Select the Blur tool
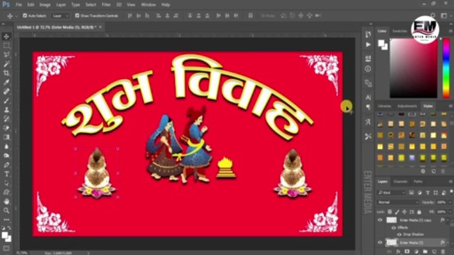 tap(6, 146)
